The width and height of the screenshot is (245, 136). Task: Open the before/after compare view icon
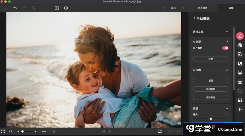[57, 8]
